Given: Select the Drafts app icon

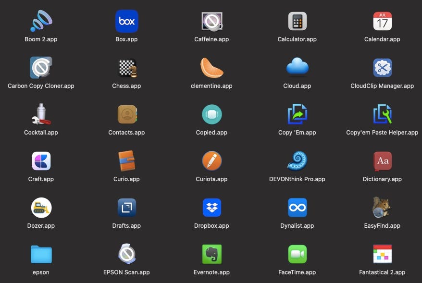Looking at the screenshot, I should [126, 208].
